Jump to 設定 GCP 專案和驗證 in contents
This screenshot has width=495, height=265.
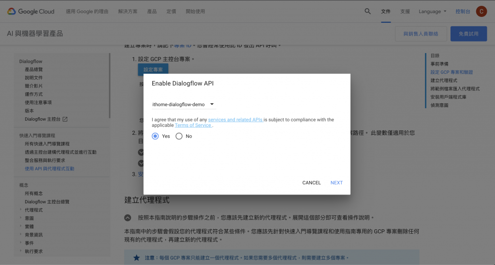pyautogui.click(x=452, y=72)
